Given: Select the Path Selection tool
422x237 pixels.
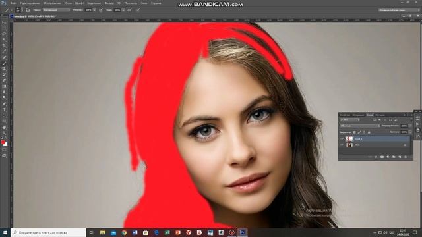Looking at the screenshot, I should tap(4, 115).
